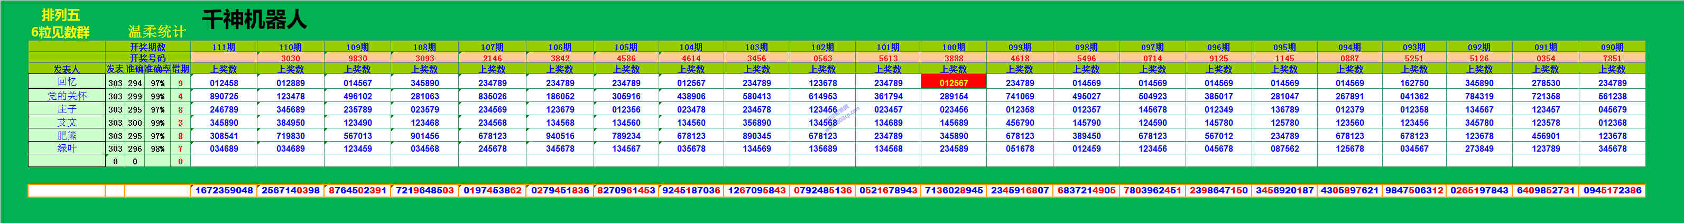This screenshot has height=223, width=1684.
Task: Select cell 273849 under 092期
Action: [1479, 148]
